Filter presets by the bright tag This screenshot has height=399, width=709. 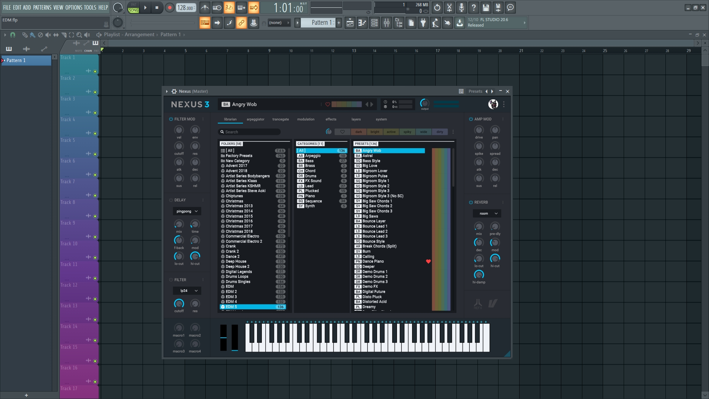(375, 132)
